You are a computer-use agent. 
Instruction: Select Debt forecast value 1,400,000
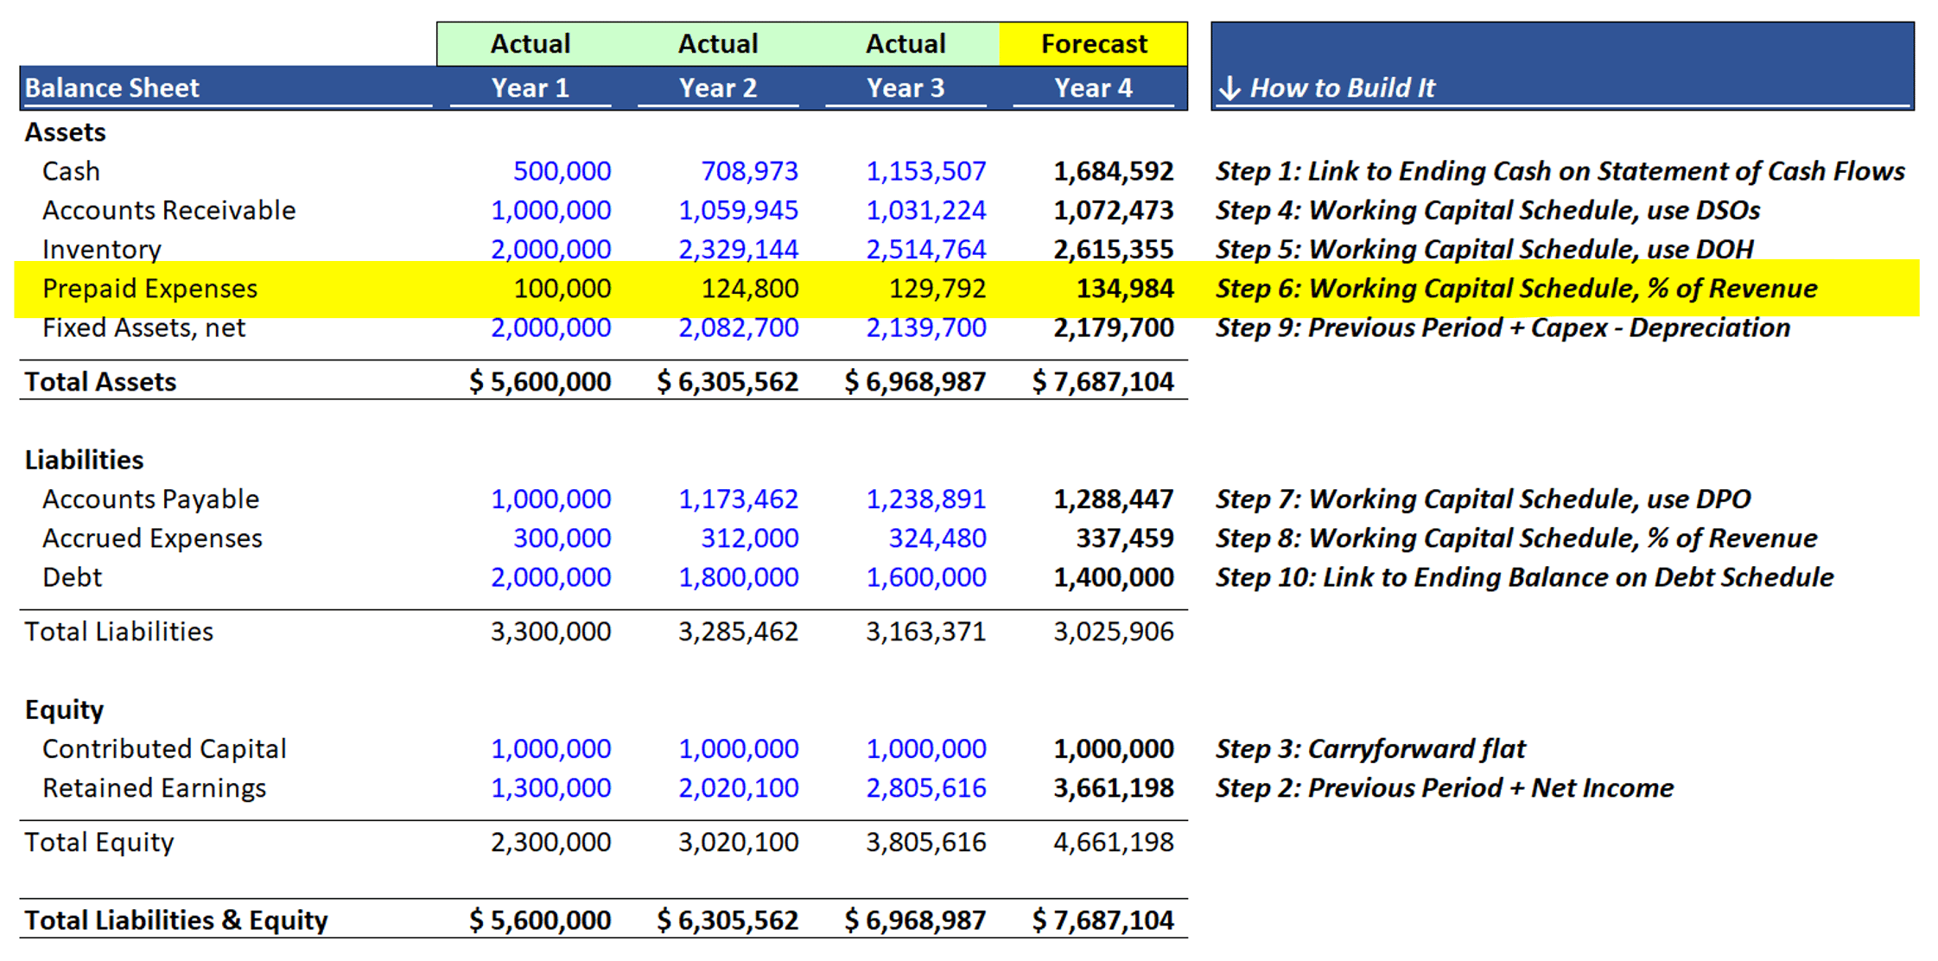pyautogui.click(x=1113, y=577)
